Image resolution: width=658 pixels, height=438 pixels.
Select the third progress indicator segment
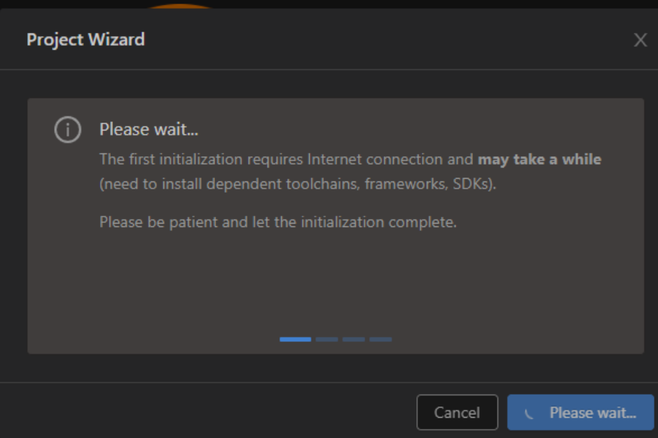pos(354,339)
